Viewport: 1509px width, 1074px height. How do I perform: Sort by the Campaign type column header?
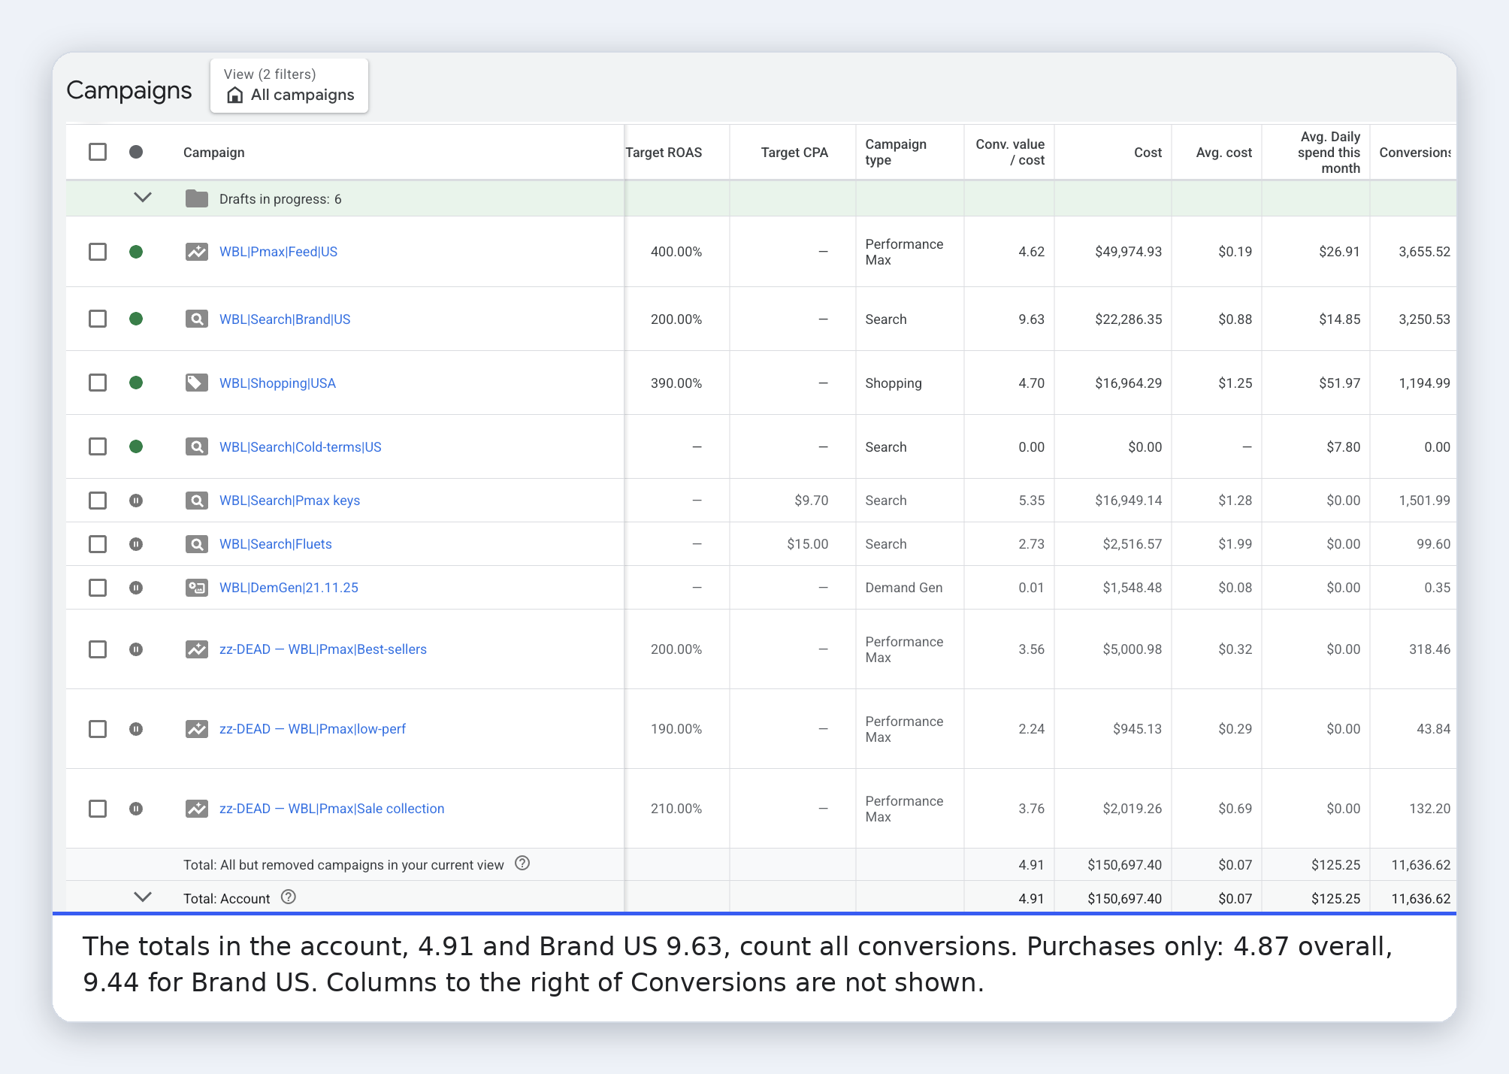(896, 152)
